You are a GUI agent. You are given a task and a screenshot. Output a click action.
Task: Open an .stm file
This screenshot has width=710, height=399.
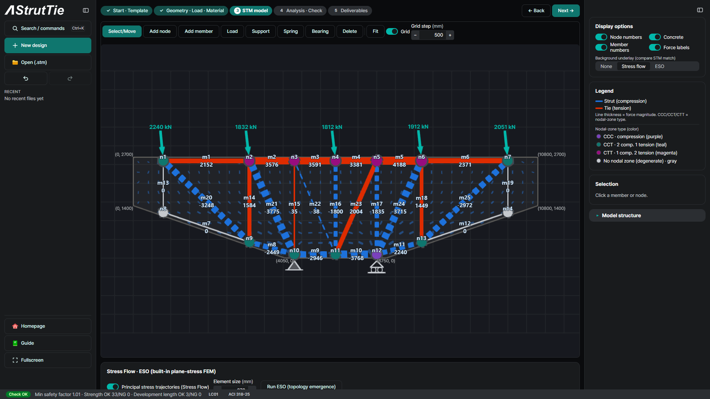48,62
